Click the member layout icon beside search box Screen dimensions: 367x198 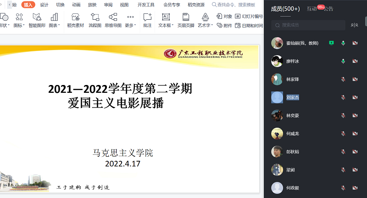point(354,25)
